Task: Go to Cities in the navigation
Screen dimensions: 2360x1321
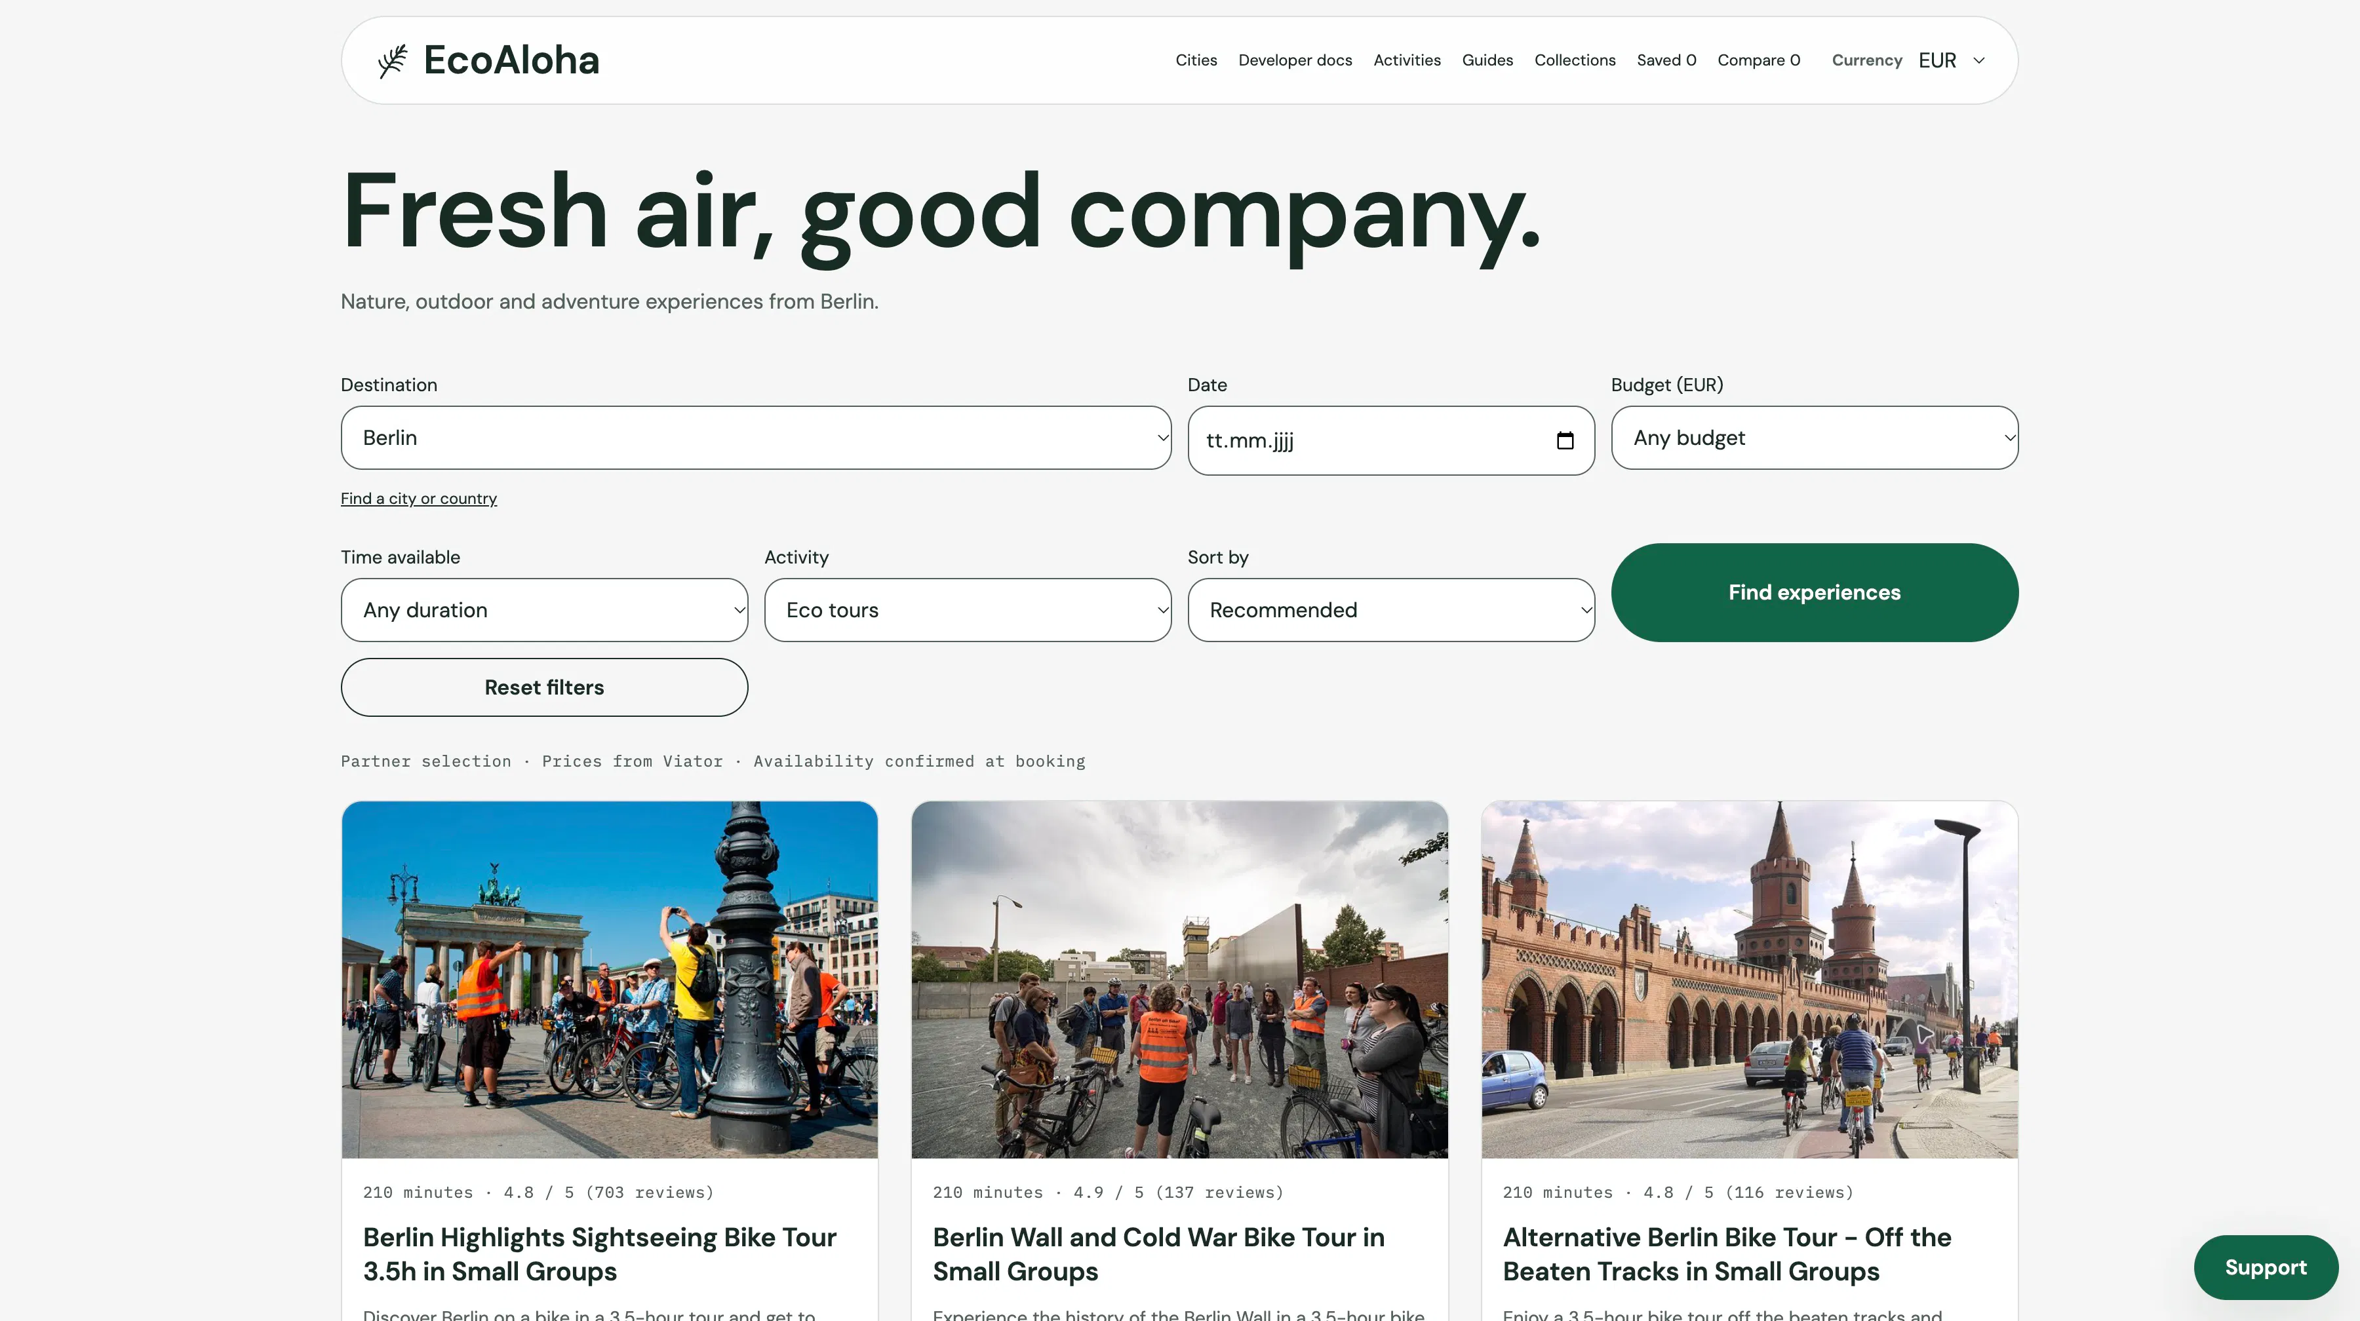Action: coord(1196,60)
